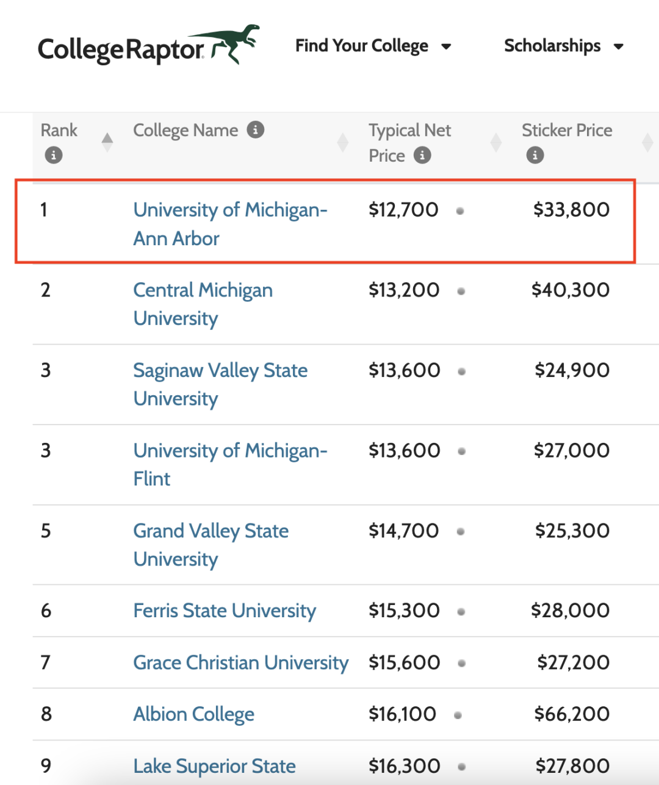Open Ferris State University link
The image size is (659, 785).
click(225, 611)
